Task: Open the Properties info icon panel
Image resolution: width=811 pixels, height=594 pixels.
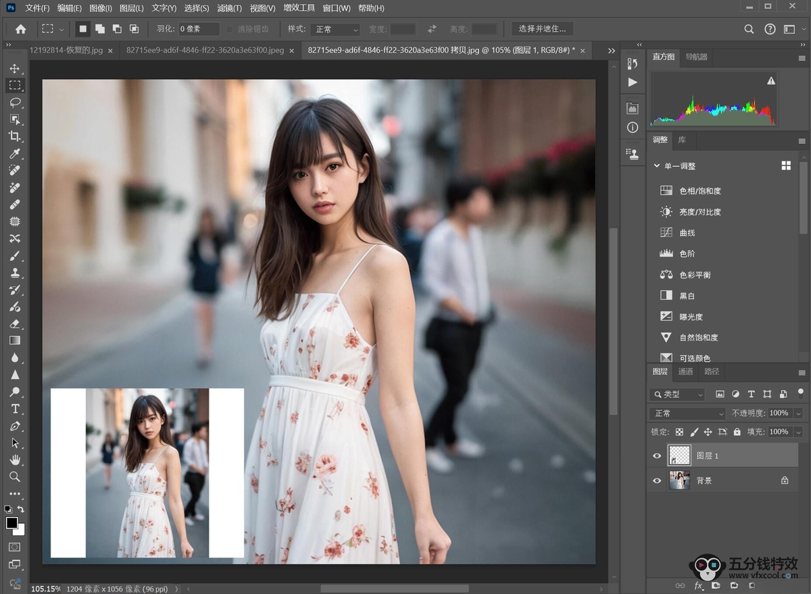Action: [x=633, y=127]
